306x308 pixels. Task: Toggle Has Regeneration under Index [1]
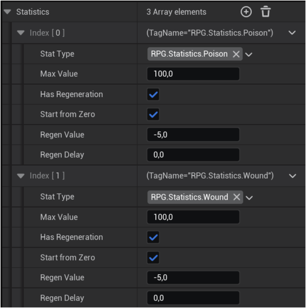(x=153, y=237)
